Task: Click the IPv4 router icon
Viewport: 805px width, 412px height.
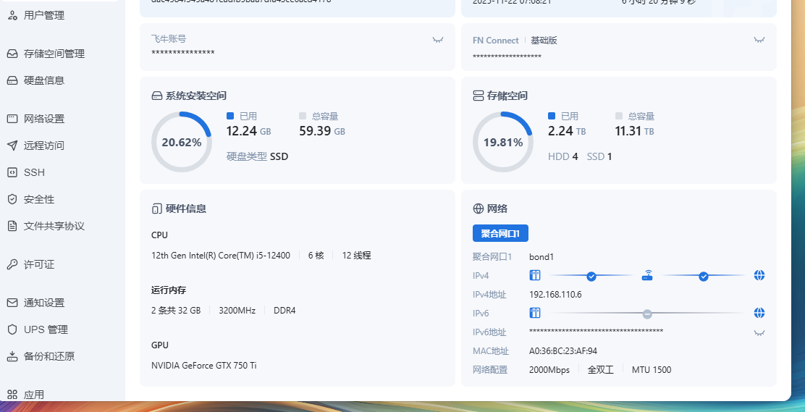Action: click(x=647, y=275)
